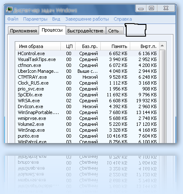Select the Volume2.exe process

(x=88, y=124)
